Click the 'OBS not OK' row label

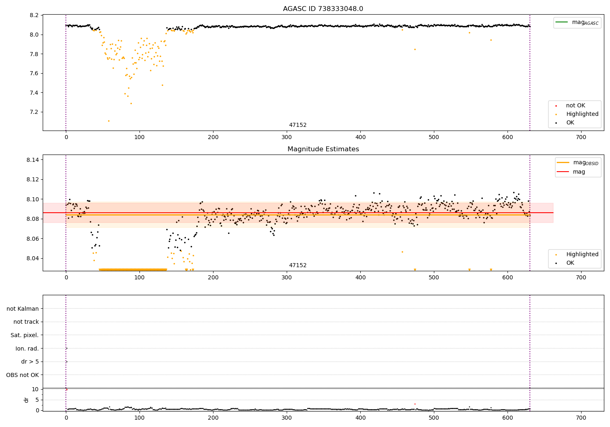click(x=23, y=375)
